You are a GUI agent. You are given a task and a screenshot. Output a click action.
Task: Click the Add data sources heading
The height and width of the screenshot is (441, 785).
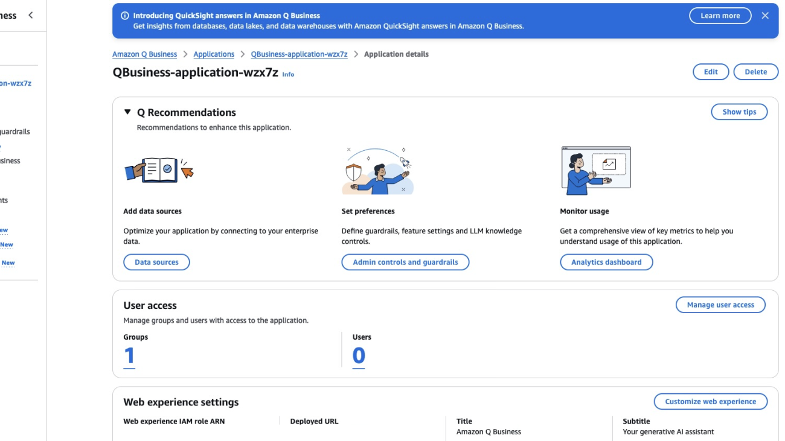(152, 211)
